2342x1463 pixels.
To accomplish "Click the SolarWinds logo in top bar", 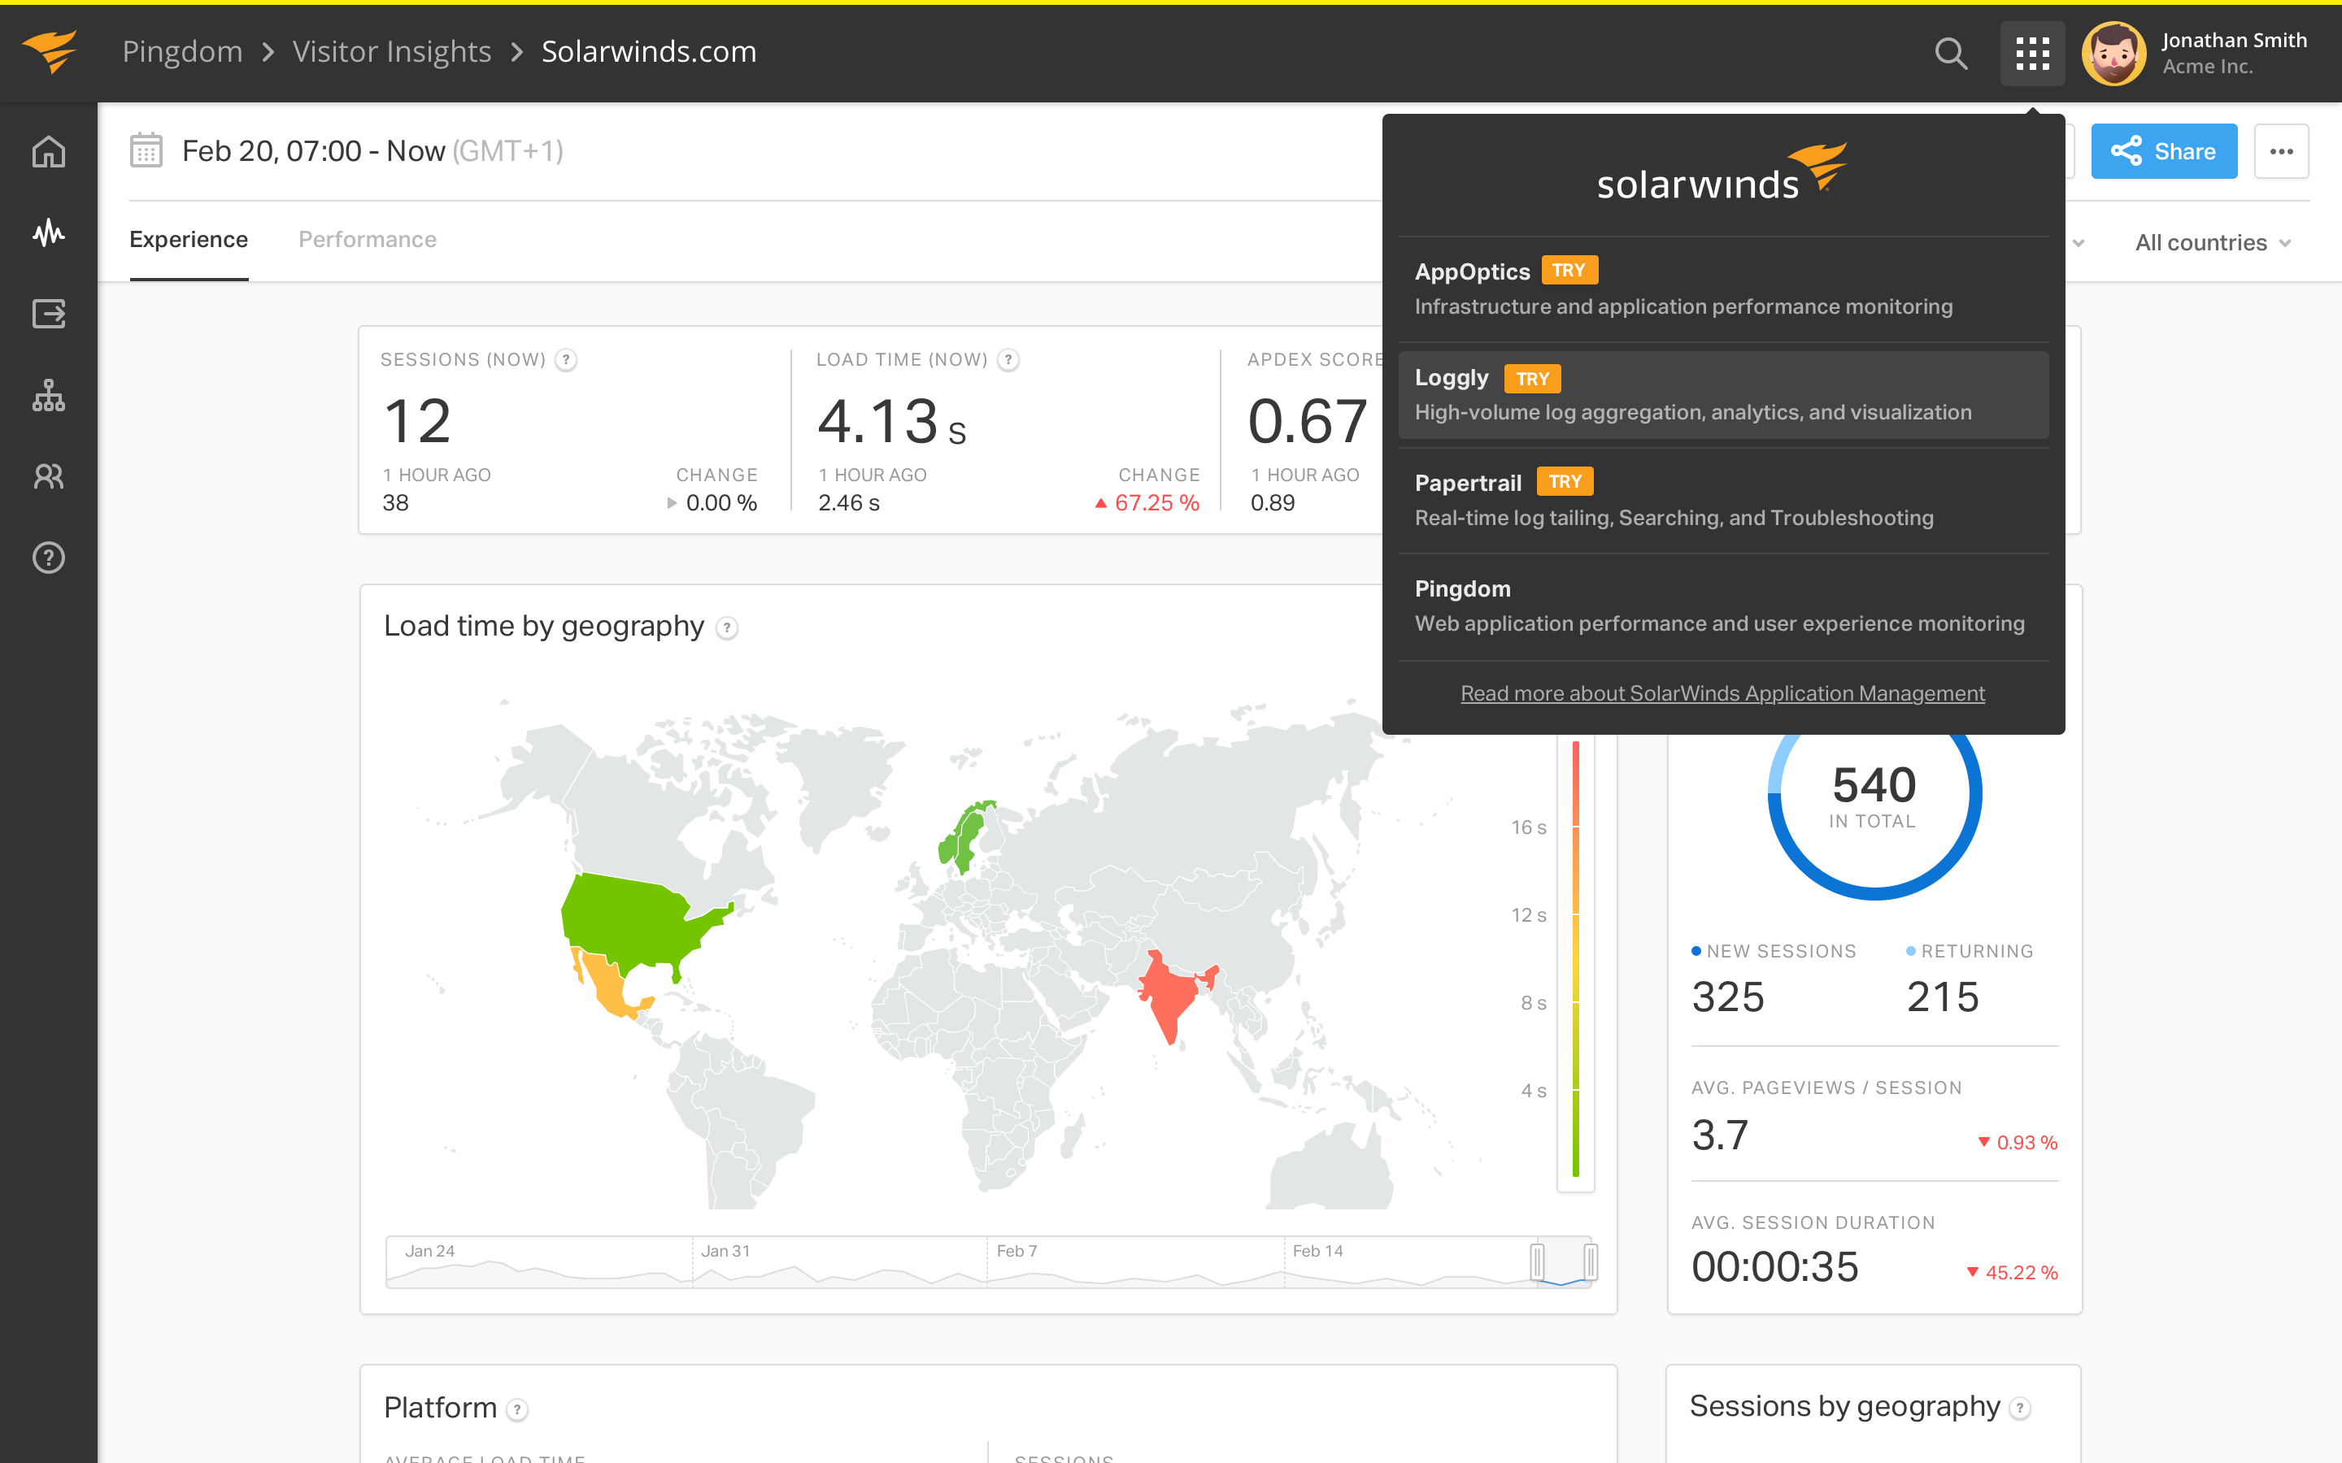I will pyautogui.click(x=50, y=51).
